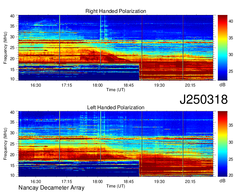Click the 'Nancay Decameter Array' caption
The width and height of the screenshot is (237, 192).
(51, 188)
